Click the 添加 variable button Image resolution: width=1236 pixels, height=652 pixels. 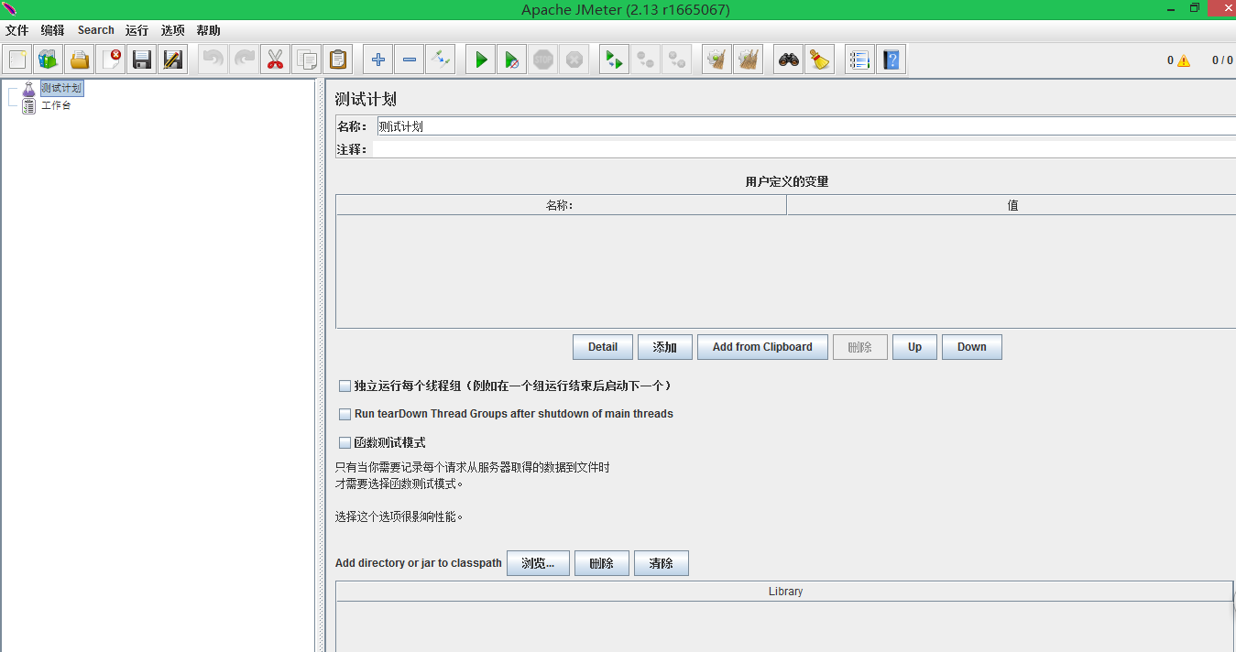pos(665,347)
